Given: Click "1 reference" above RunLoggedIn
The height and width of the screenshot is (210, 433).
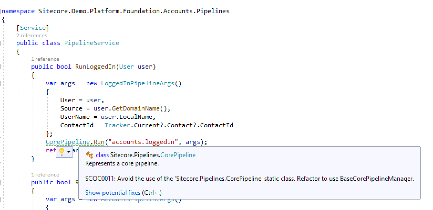Looking at the screenshot, I should point(45,59).
